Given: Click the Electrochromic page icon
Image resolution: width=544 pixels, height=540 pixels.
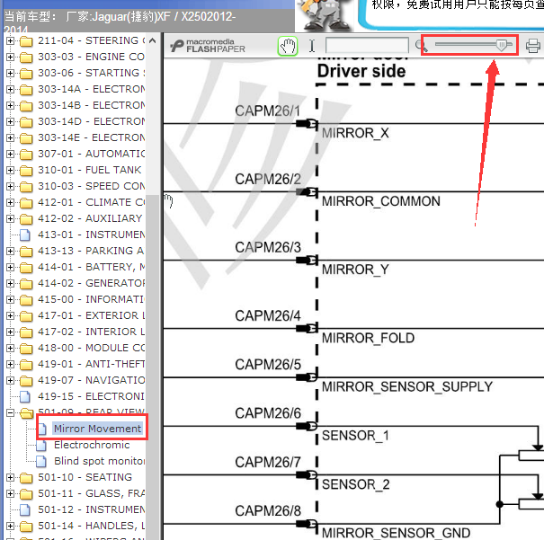Looking at the screenshot, I should 41,445.
